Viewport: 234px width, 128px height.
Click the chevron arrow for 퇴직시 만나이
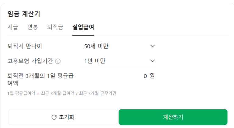coord(153,46)
